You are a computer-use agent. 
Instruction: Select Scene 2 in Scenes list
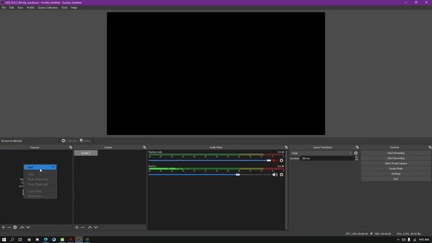coord(86,153)
